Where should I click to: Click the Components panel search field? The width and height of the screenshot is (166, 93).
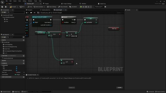[x=16, y=12]
